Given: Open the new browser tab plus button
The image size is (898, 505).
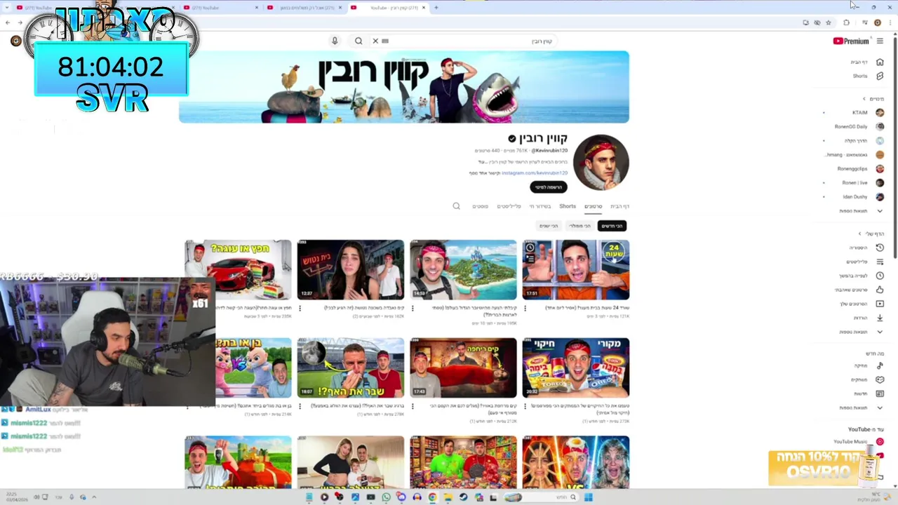Looking at the screenshot, I should point(436,8).
